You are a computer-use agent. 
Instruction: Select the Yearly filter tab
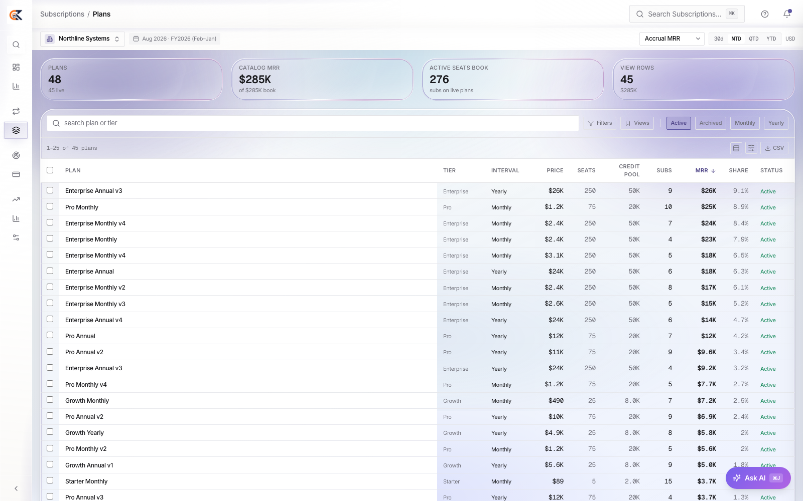(x=776, y=123)
